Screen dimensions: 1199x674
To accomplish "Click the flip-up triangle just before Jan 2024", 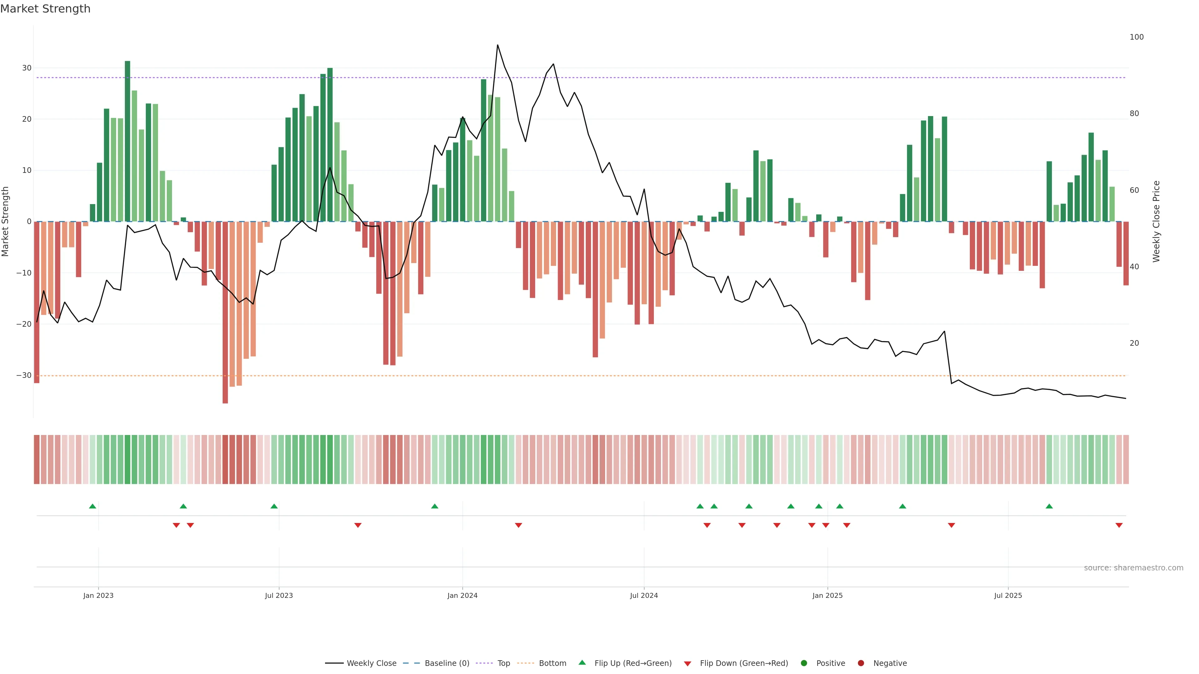I will click(x=435, y=506).
